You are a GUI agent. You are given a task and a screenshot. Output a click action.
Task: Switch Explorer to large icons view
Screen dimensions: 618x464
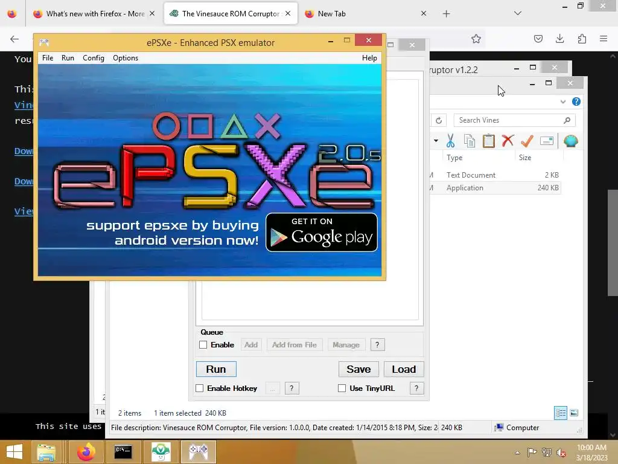(x=574, y=413)
